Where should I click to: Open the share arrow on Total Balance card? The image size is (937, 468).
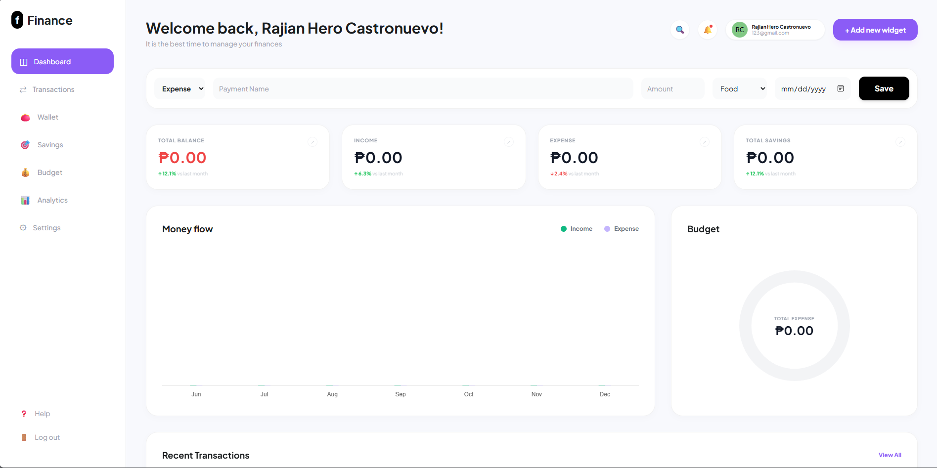[312, 142]
